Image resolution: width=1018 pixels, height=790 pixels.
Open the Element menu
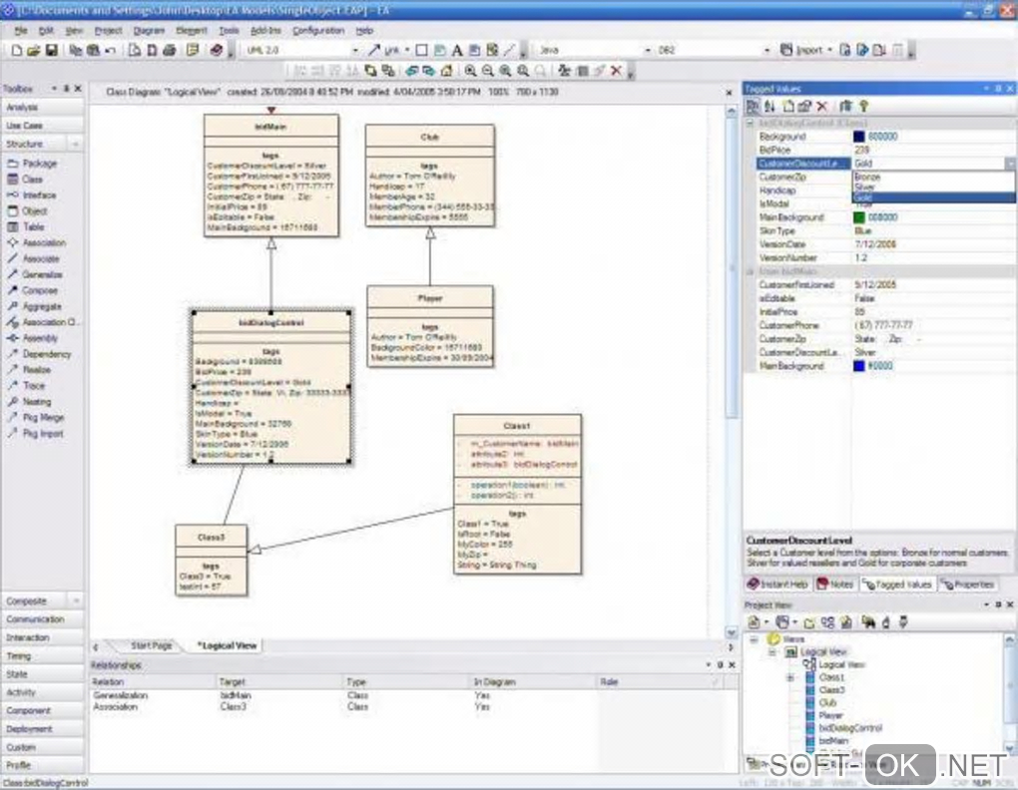click(x=191, y=31)
